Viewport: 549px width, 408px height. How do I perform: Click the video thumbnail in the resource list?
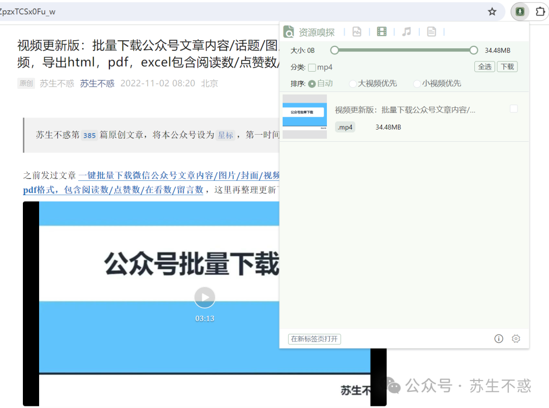[304, 116]
